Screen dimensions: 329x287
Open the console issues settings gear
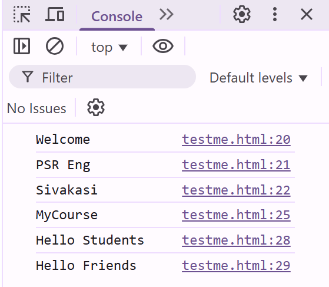pos(96,107)
